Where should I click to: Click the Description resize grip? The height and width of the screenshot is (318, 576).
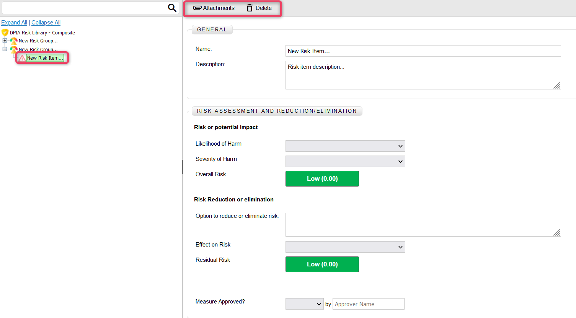(x=557, y=86)
